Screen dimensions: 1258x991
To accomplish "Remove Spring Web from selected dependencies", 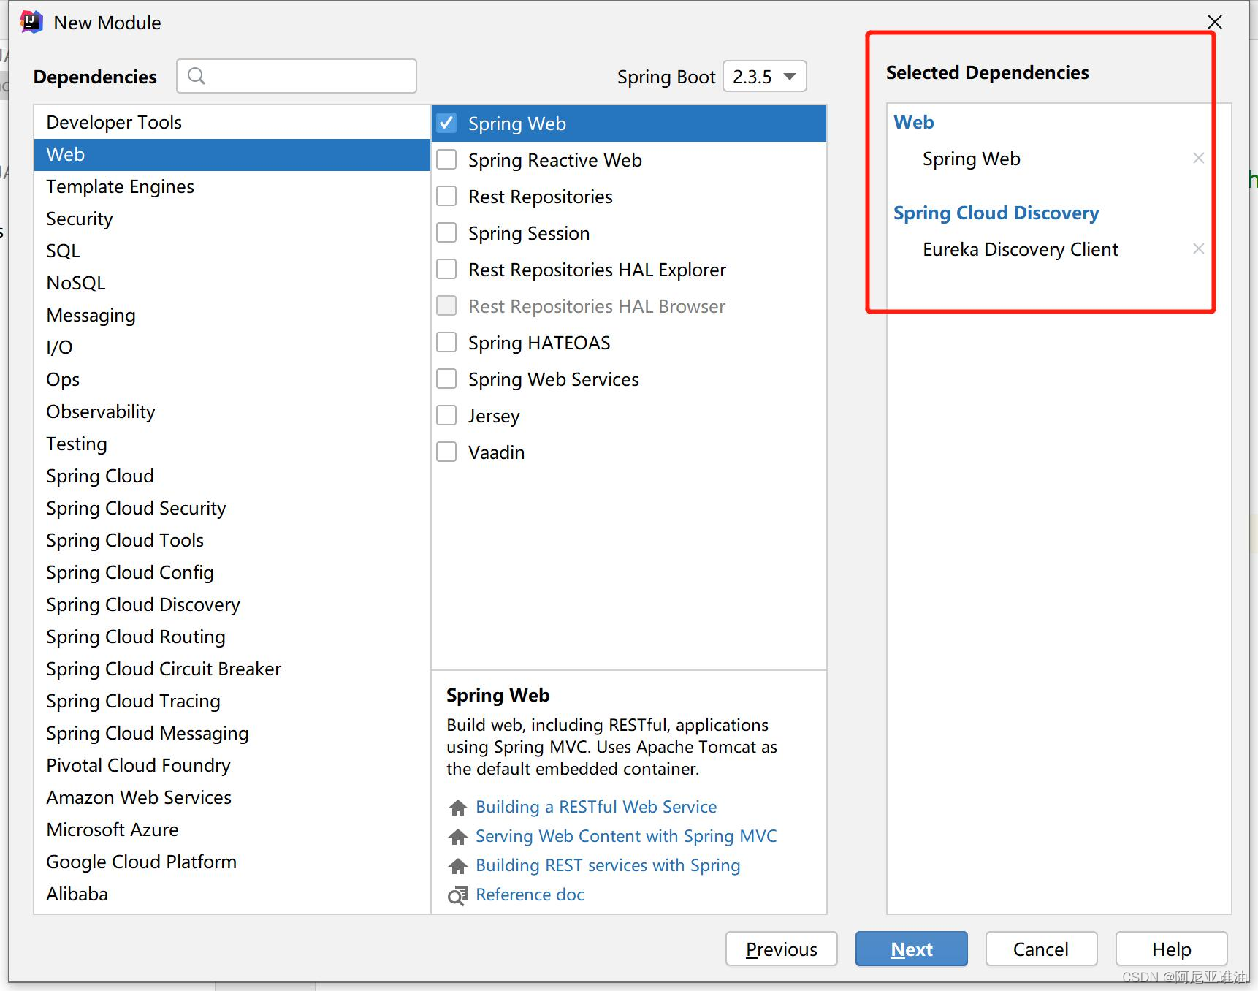I will tap(1198, 158).
